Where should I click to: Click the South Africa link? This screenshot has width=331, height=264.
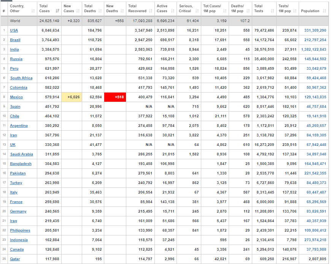pos(21,78)
